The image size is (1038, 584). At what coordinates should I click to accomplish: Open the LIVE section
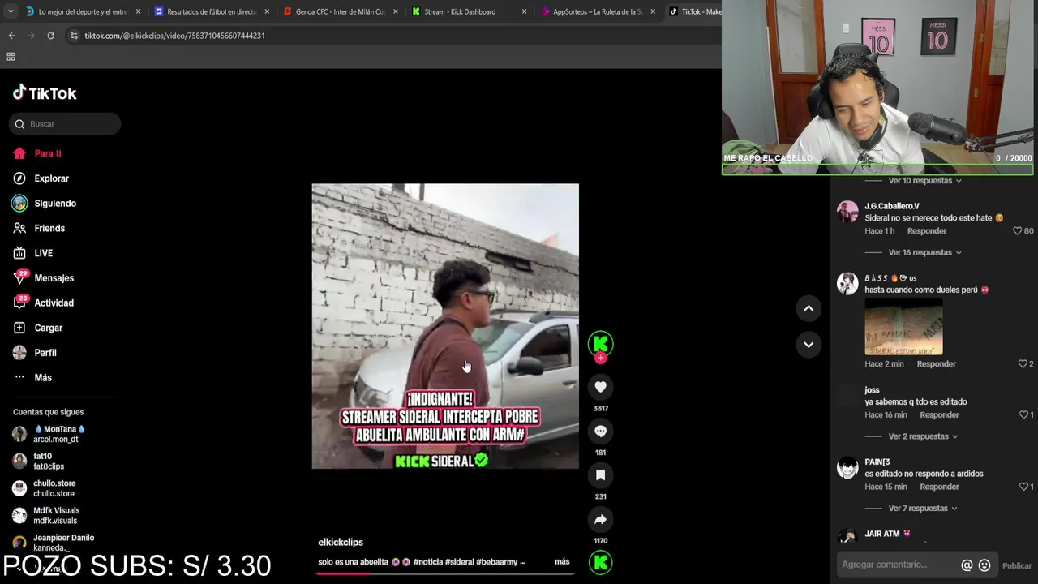[33, 253]
